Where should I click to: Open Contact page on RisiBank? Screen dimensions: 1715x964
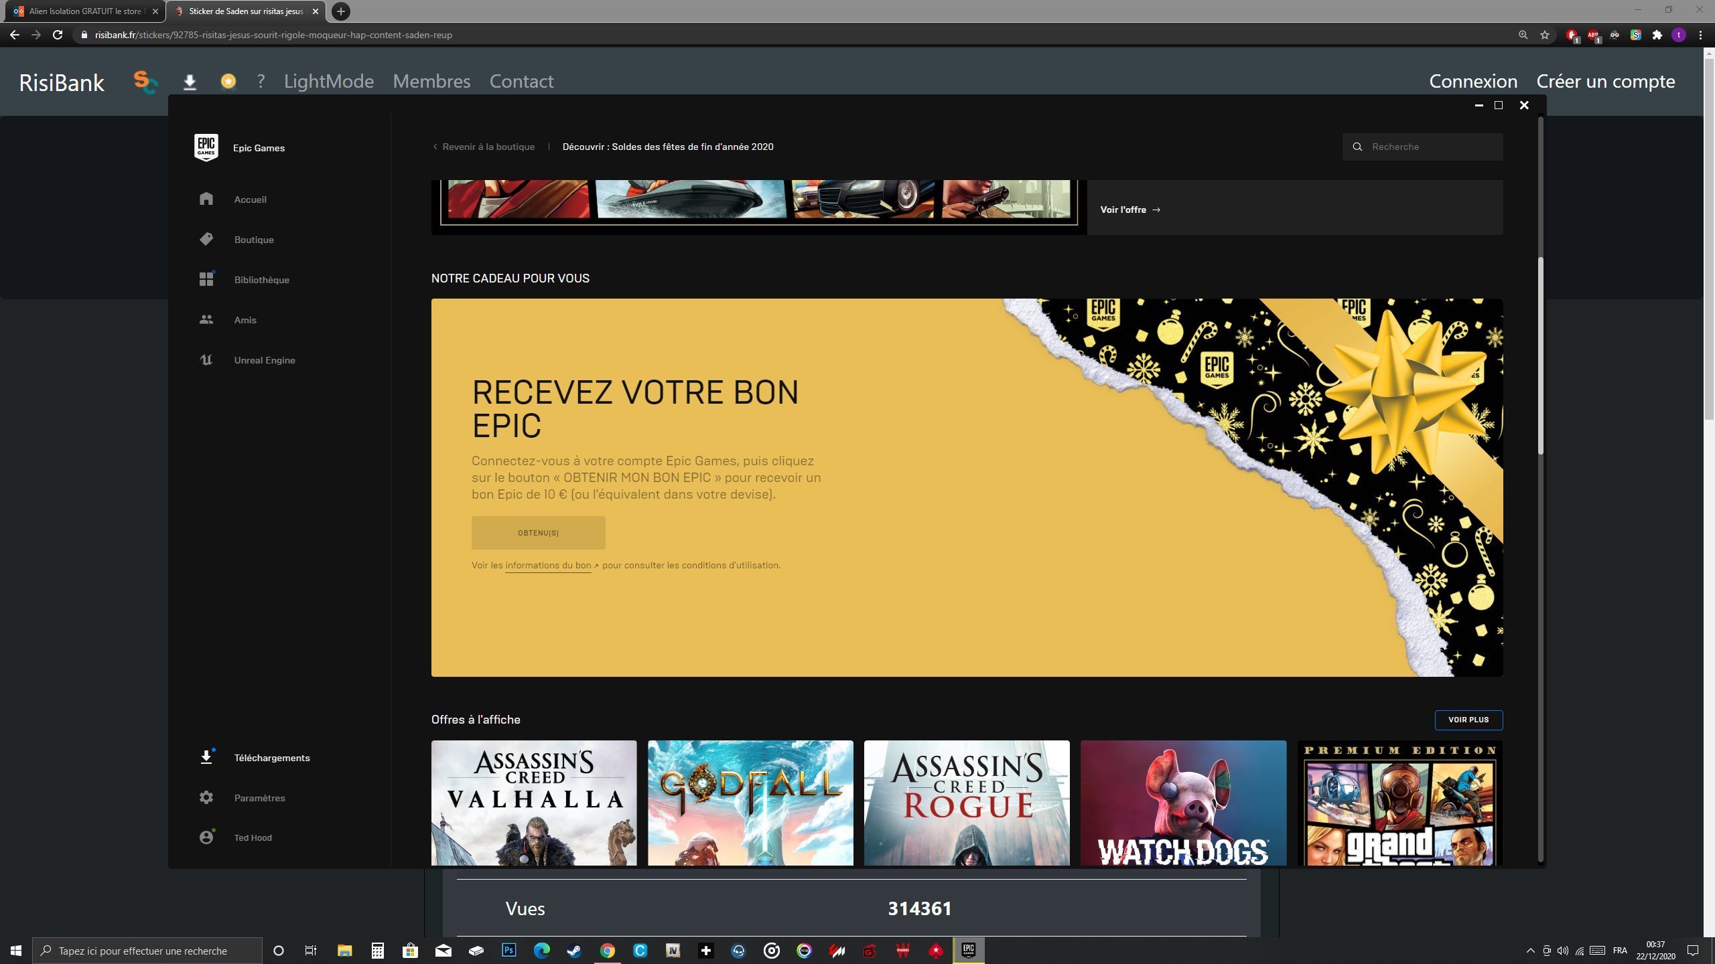[521, 81]
